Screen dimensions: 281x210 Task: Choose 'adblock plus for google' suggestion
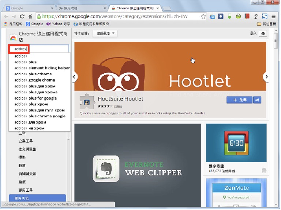tap(40, 98)
